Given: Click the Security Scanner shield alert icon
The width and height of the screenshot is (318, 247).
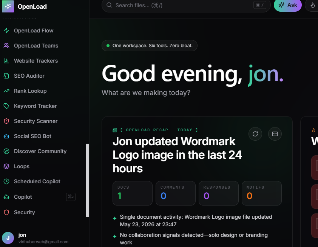Looking at the screenshot, I should click(x=6, y=121).
